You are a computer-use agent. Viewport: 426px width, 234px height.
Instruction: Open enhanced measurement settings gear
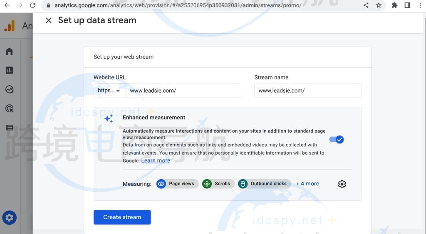click(x=342, y=184)
